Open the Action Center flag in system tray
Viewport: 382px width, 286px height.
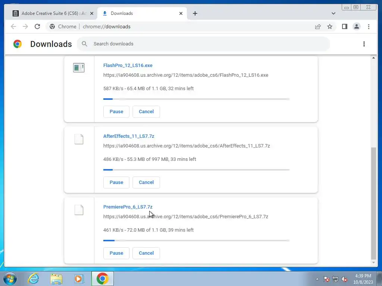(326, 279)
